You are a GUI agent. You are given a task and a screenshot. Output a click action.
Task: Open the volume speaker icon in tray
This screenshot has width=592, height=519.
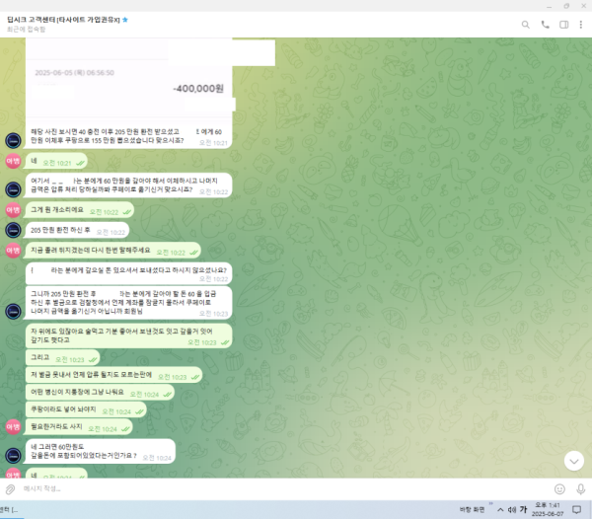511,510
